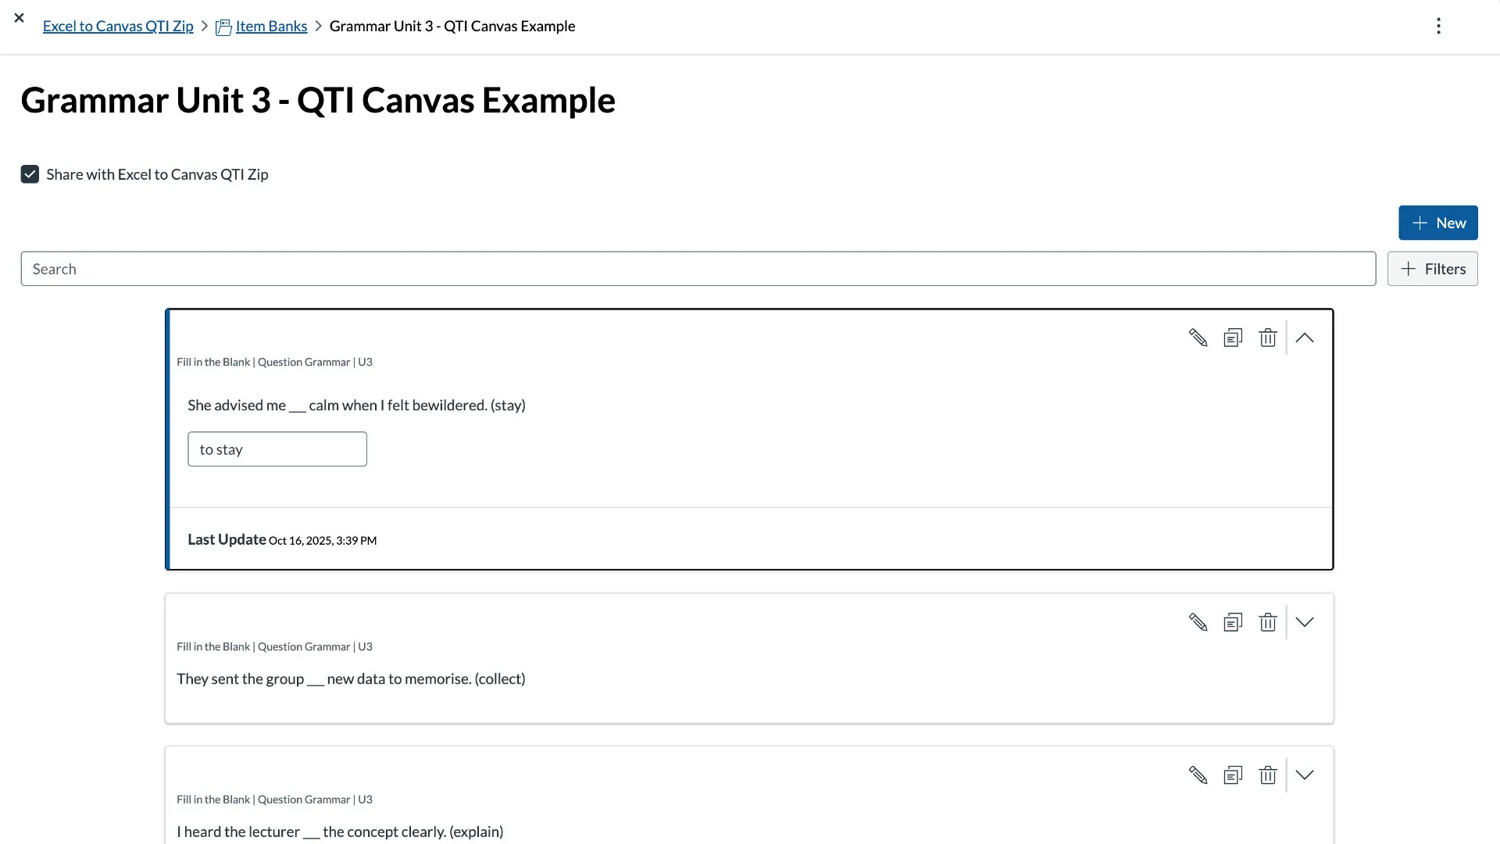Open the three-dot options menu
1500x844 pixels.
tap(1438, 26)
